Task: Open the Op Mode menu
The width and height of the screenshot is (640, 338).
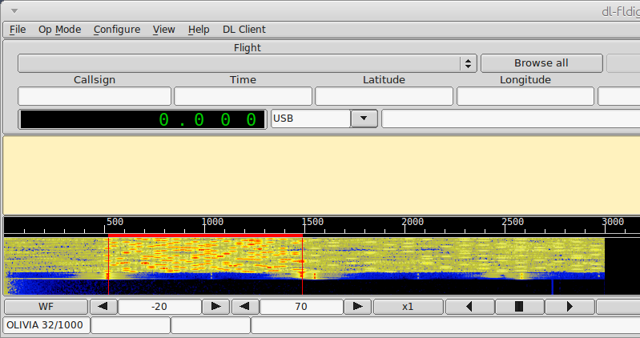Action: pos(59,30)
